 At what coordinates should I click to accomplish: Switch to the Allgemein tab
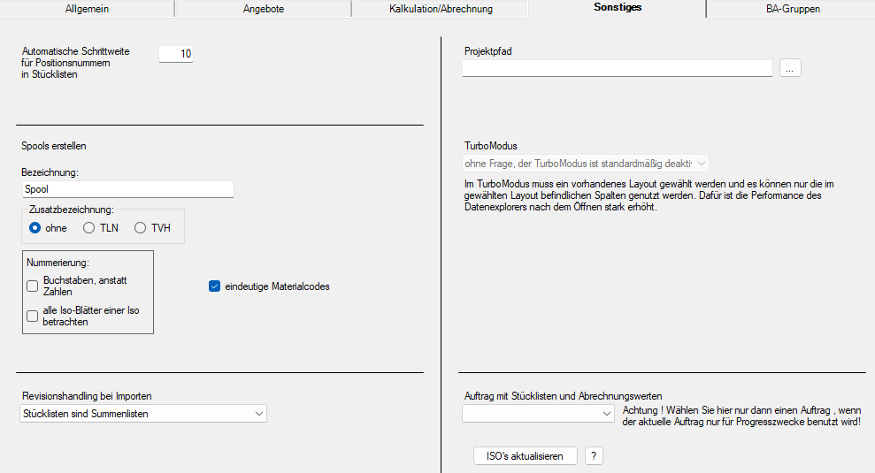tap(87, 9)
